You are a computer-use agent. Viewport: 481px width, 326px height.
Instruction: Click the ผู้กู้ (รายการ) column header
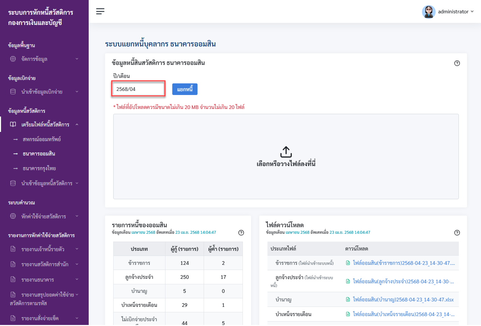[185, 249]
